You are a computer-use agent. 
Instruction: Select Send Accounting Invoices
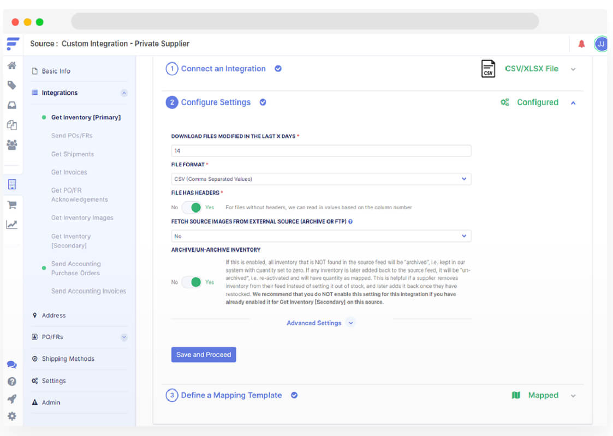coord(89,291)
